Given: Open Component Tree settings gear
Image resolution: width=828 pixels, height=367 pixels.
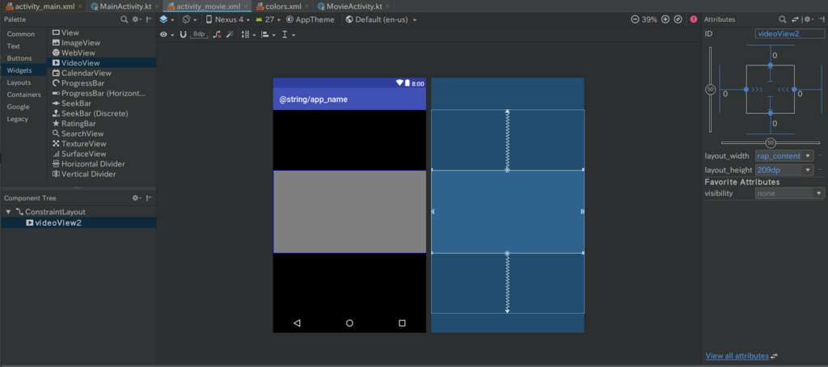Looking at the screenshot, I should pyautogui.click(x=137, y=198).
